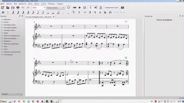Open the Вид menu
The height and width of the screenshot is (103, 184).
pos(16,4)
